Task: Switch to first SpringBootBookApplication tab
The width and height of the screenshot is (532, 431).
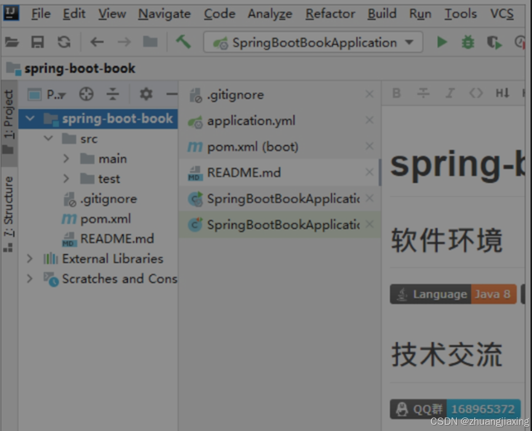Action: pyautogui.click(x=280, y=199)
